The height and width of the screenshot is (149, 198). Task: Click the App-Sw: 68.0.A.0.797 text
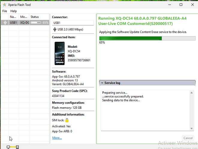point(66,77)
